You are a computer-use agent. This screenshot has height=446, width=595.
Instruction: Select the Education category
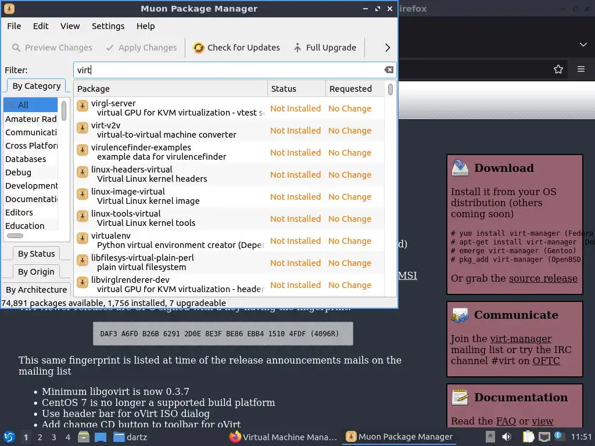tap(30, 226)
